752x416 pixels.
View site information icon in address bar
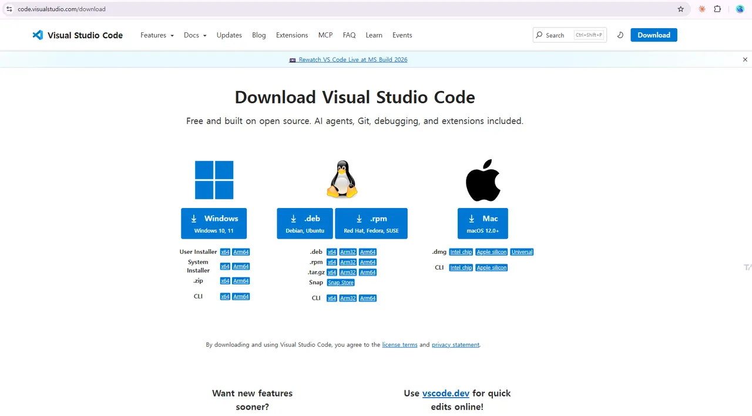[9, 9]
